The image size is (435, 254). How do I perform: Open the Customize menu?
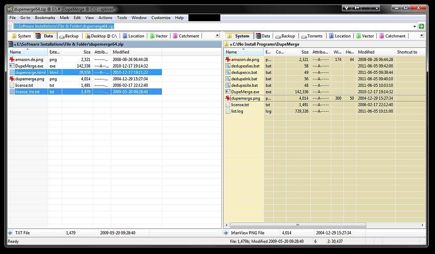161,18
